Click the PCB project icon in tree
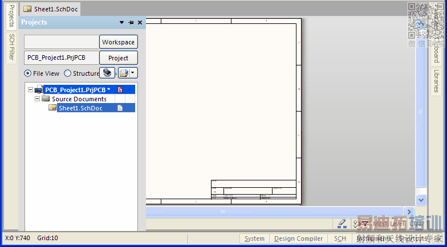The width and height of the screenshot is (447, 247). pos(39,90)
